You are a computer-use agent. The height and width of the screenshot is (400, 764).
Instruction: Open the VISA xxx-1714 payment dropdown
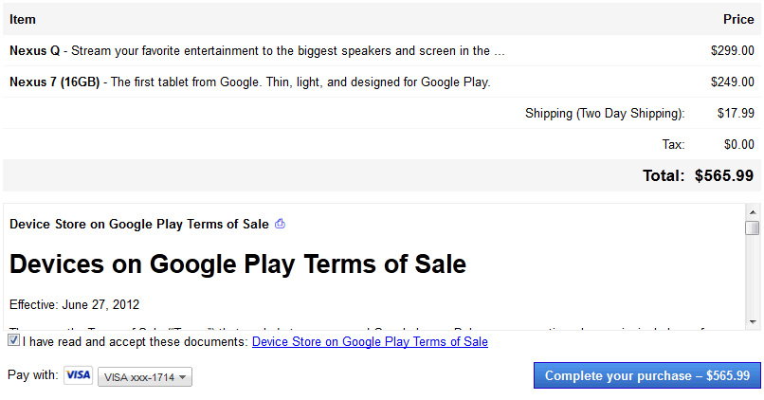pyautogui.click(x=145, y=377)
